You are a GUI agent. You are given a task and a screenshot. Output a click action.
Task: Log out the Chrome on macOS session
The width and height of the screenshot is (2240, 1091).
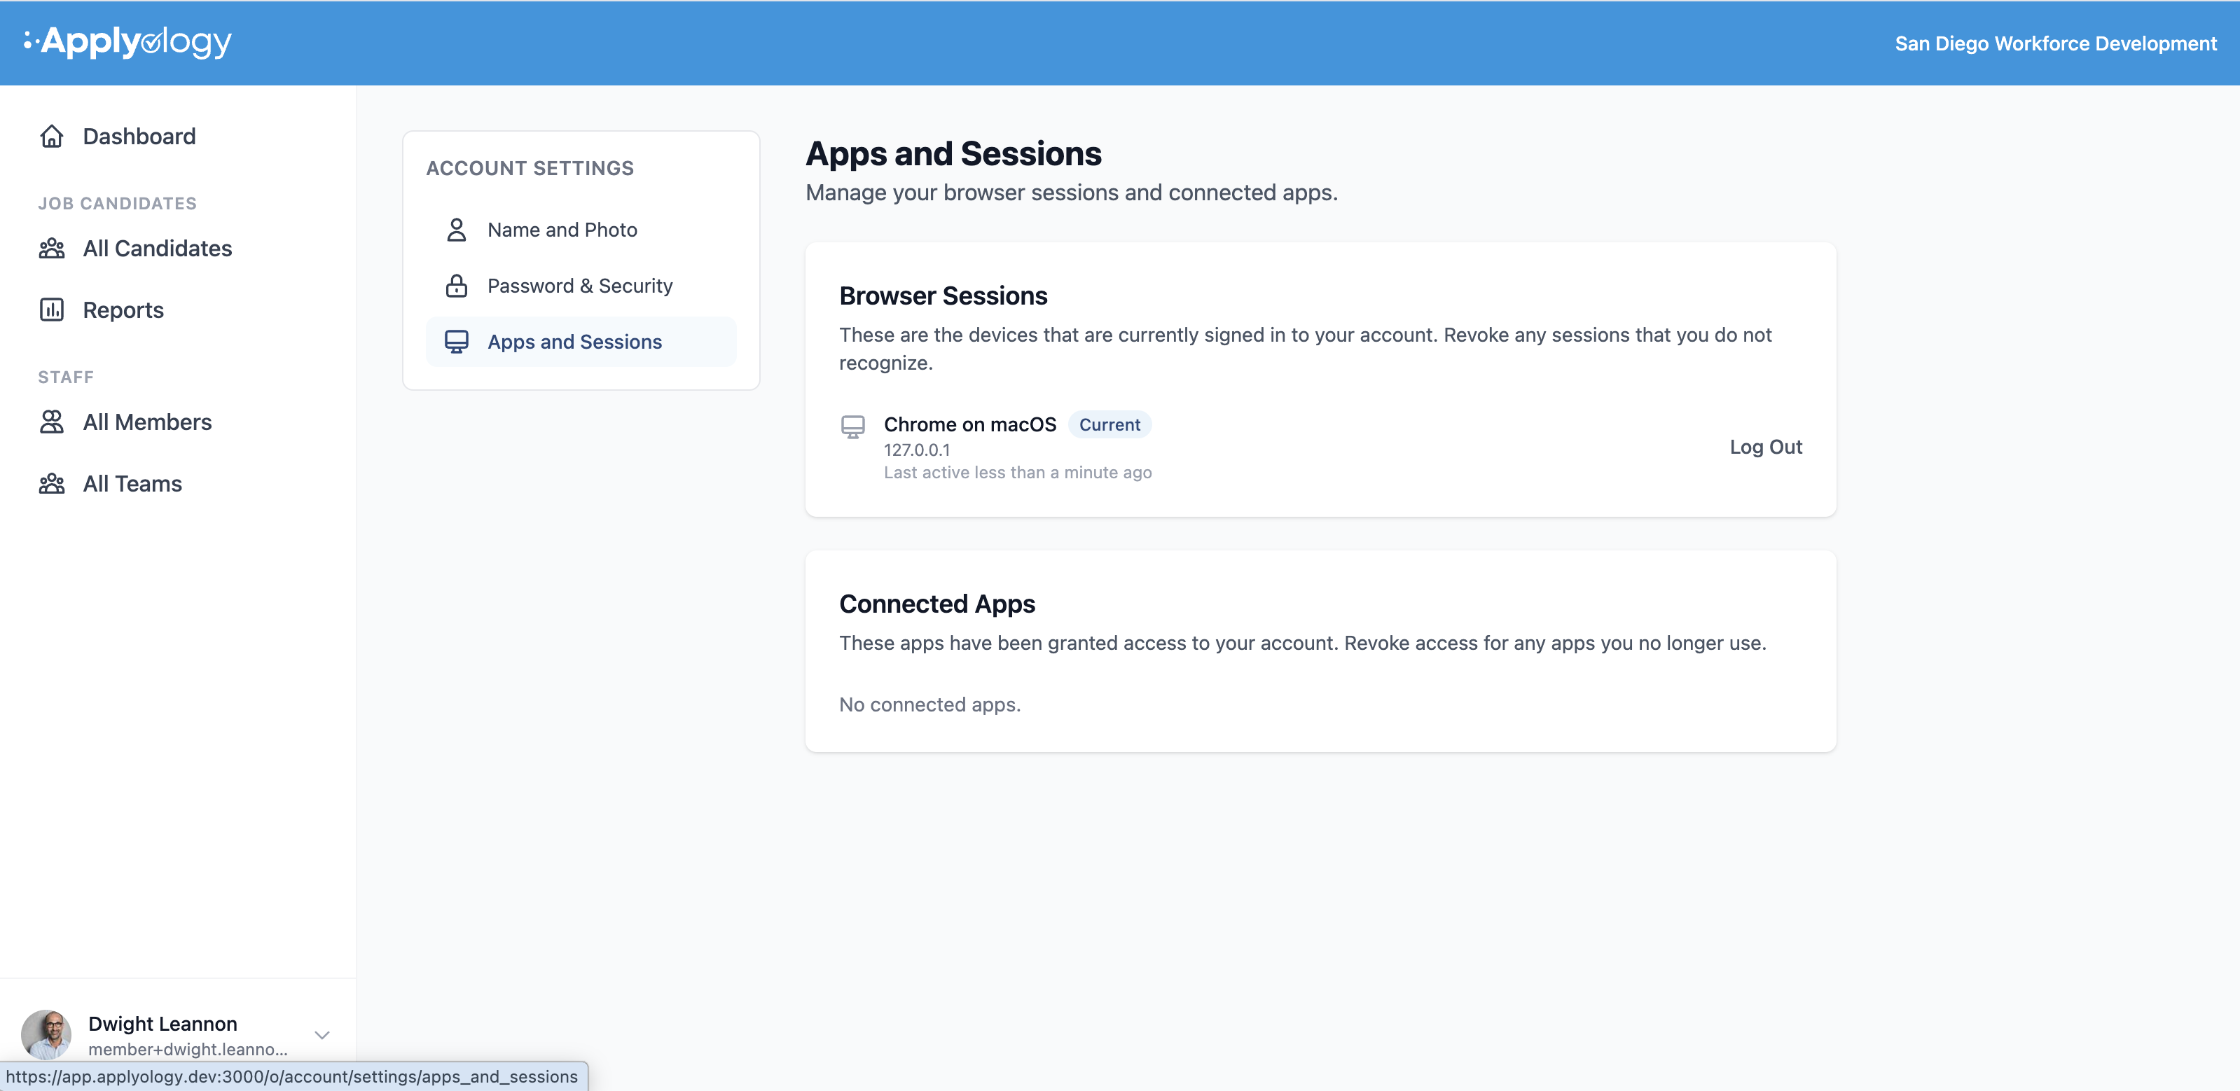(1765, 447)
